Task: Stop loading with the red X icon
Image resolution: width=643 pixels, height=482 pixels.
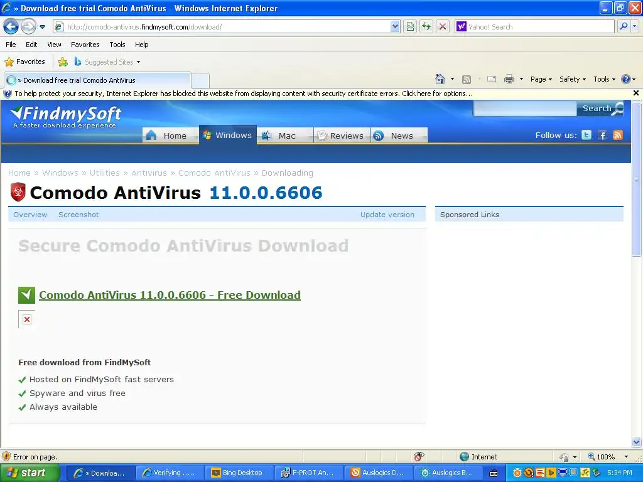Action: point(443,26)
